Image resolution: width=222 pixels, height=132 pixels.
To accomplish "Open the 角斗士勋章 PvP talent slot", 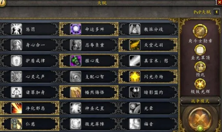I will click(x=200, y=31).
